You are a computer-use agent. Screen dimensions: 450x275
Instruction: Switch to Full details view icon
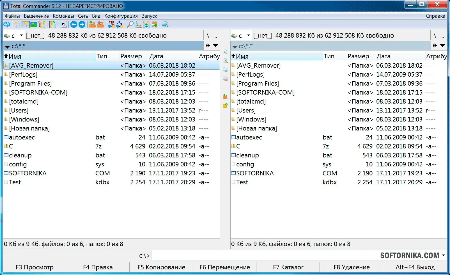[26, 25]
